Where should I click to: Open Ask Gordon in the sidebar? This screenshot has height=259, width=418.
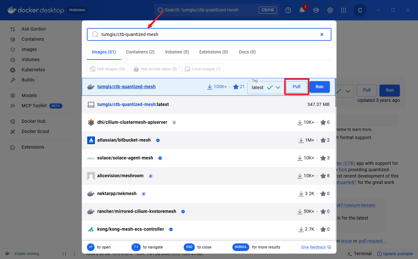(x=33, y=29)
